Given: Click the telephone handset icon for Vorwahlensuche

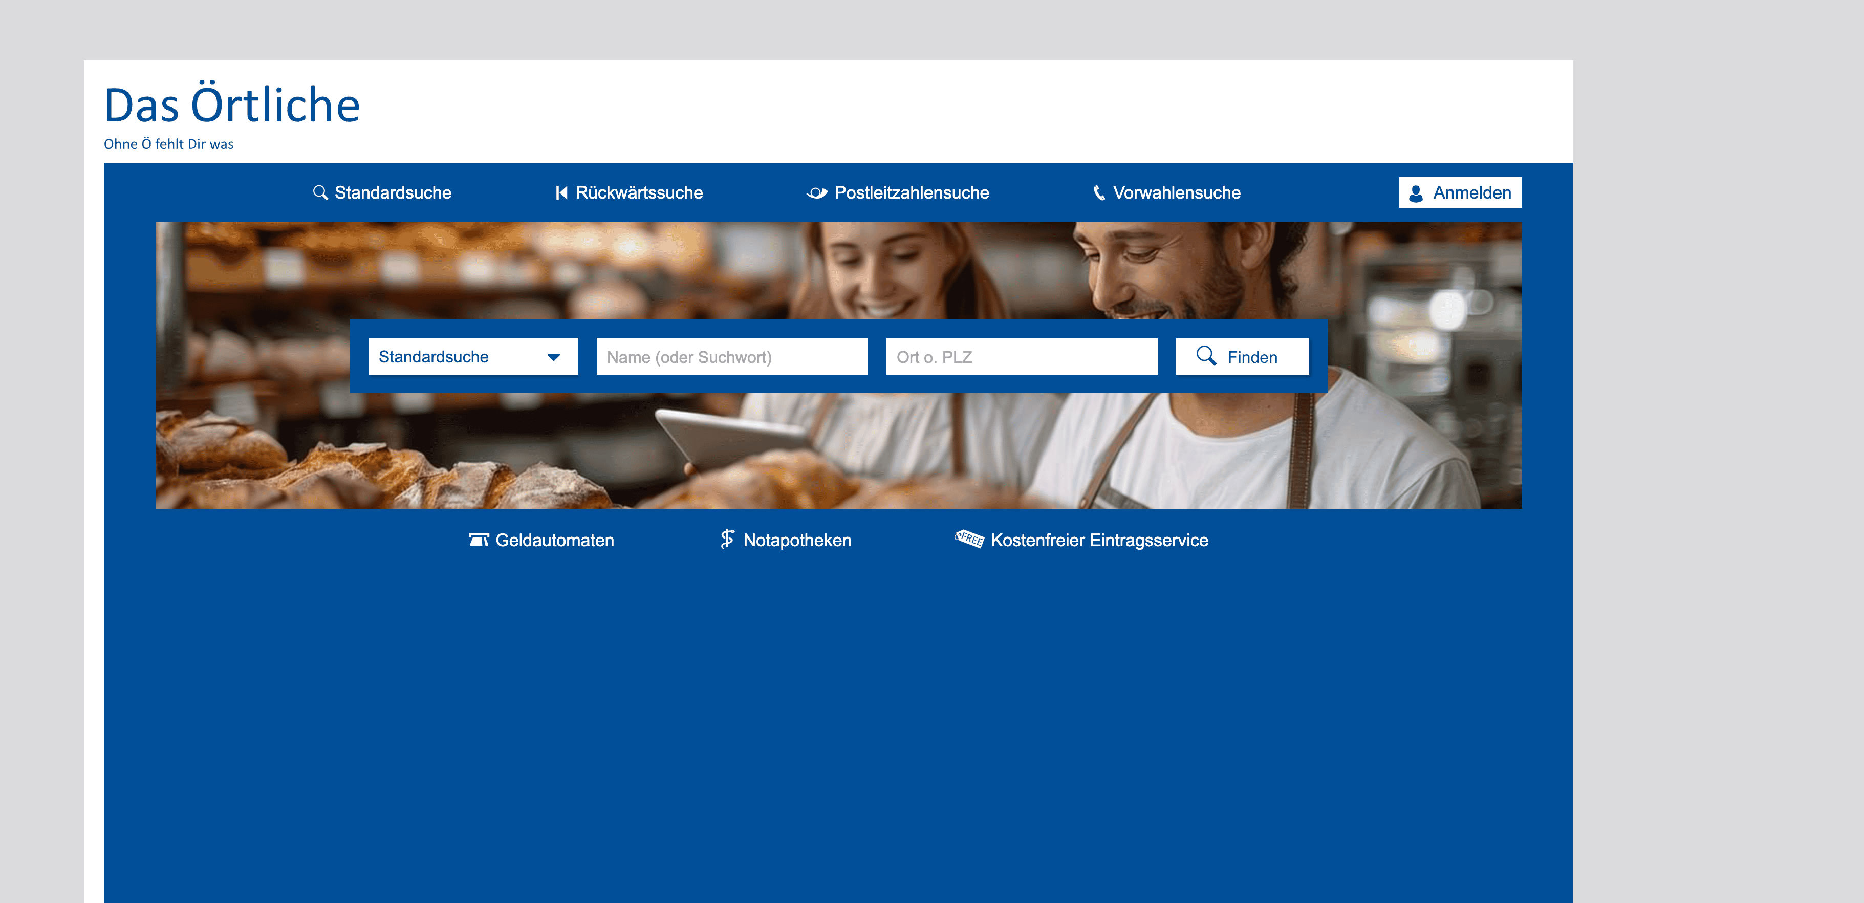Looking at the screenshot, I should pos(1098,192).
